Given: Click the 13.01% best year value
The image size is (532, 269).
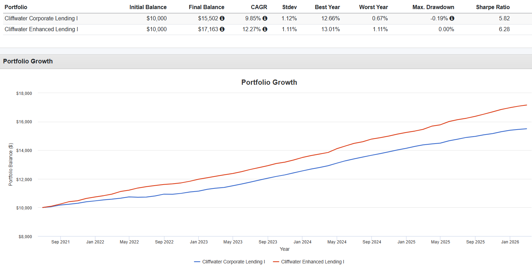Looking at the screenshot, I should (330, 29).
